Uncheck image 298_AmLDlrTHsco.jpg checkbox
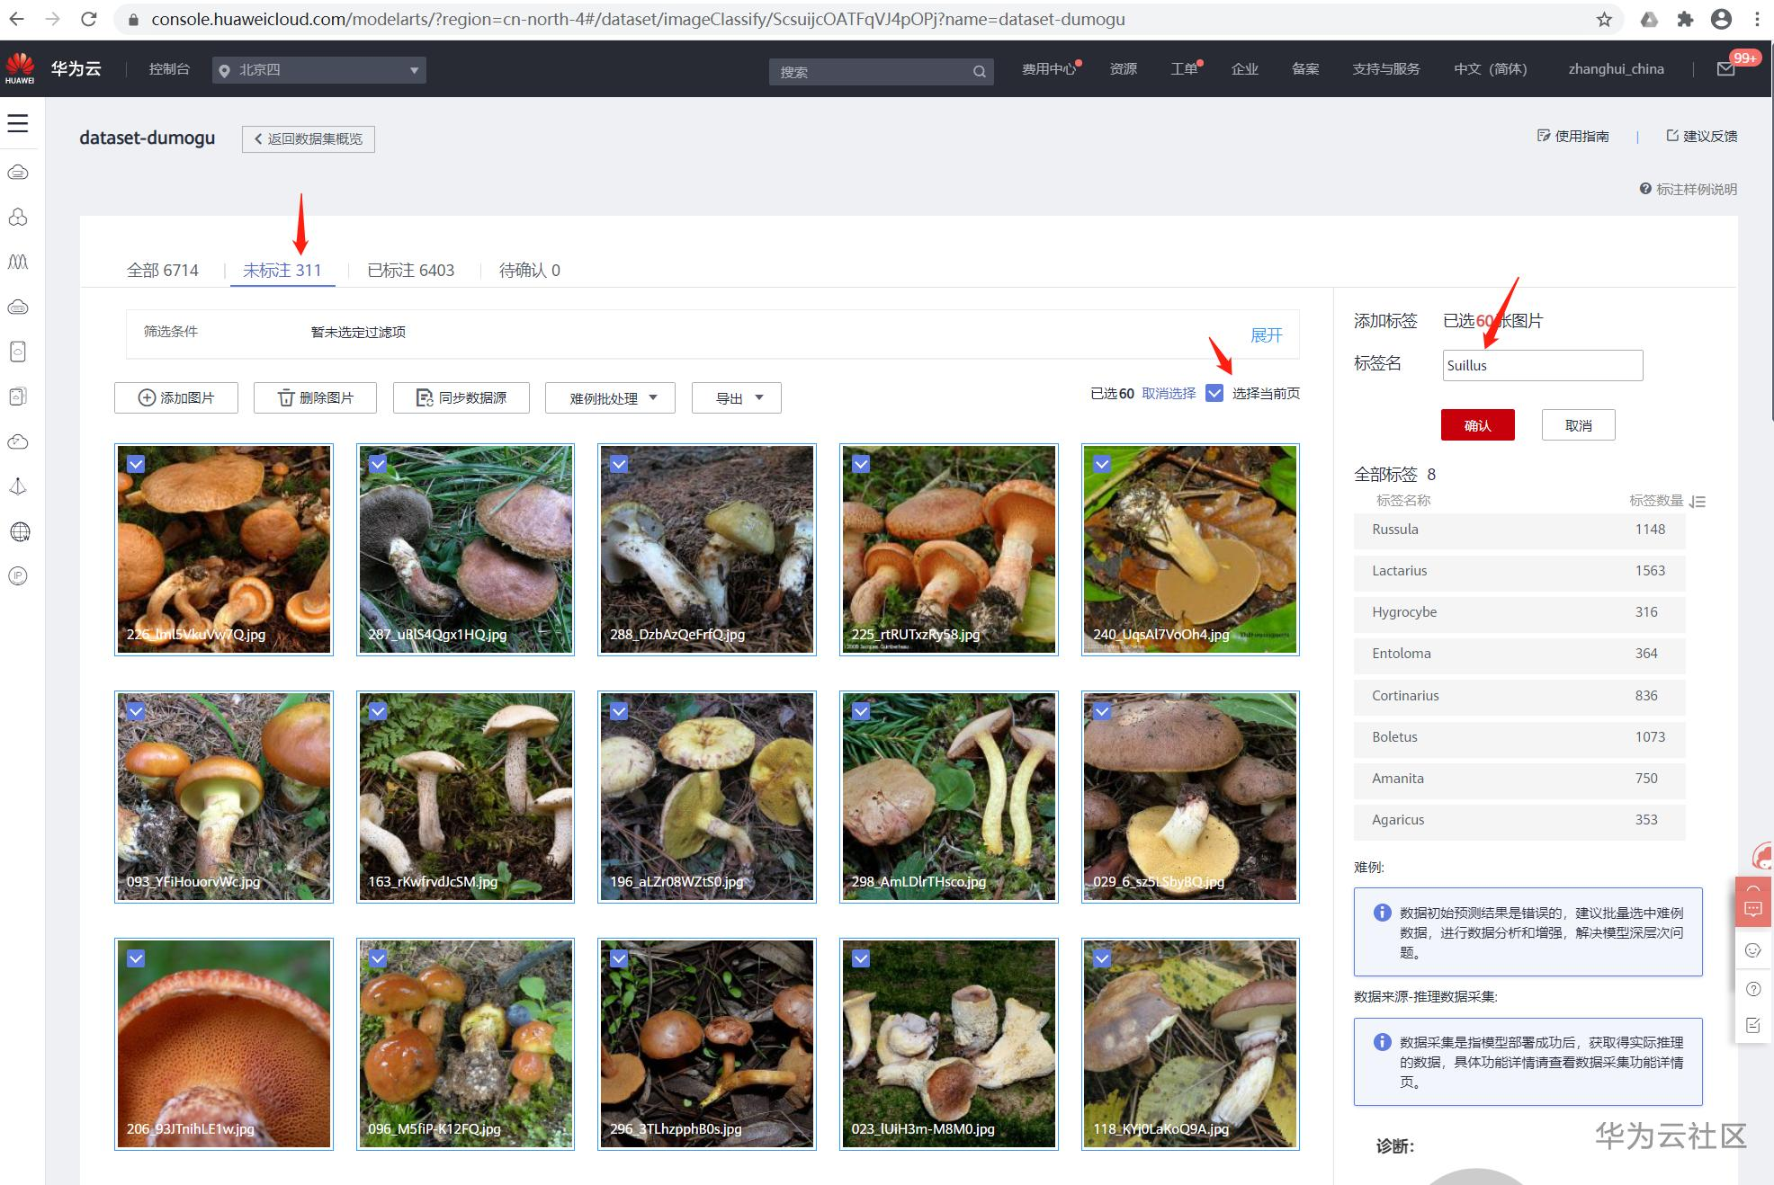 pyautogui.click(x=861, y=711)
